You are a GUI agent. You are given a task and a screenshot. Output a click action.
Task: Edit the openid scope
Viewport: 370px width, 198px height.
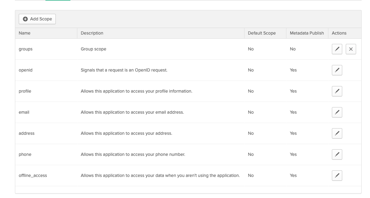coord(337,70)
